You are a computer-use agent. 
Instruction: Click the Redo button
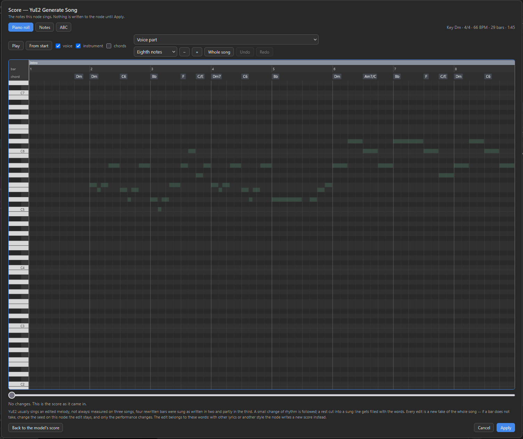(264, 52)
